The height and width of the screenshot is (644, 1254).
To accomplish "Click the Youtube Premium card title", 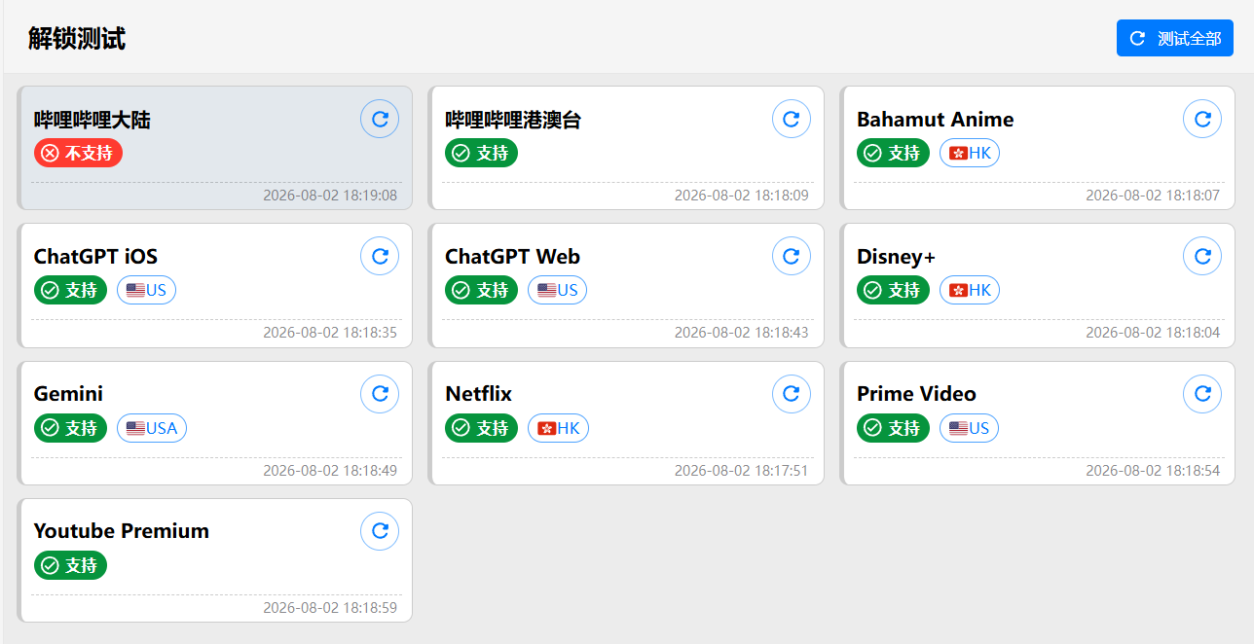I will 122,531.
